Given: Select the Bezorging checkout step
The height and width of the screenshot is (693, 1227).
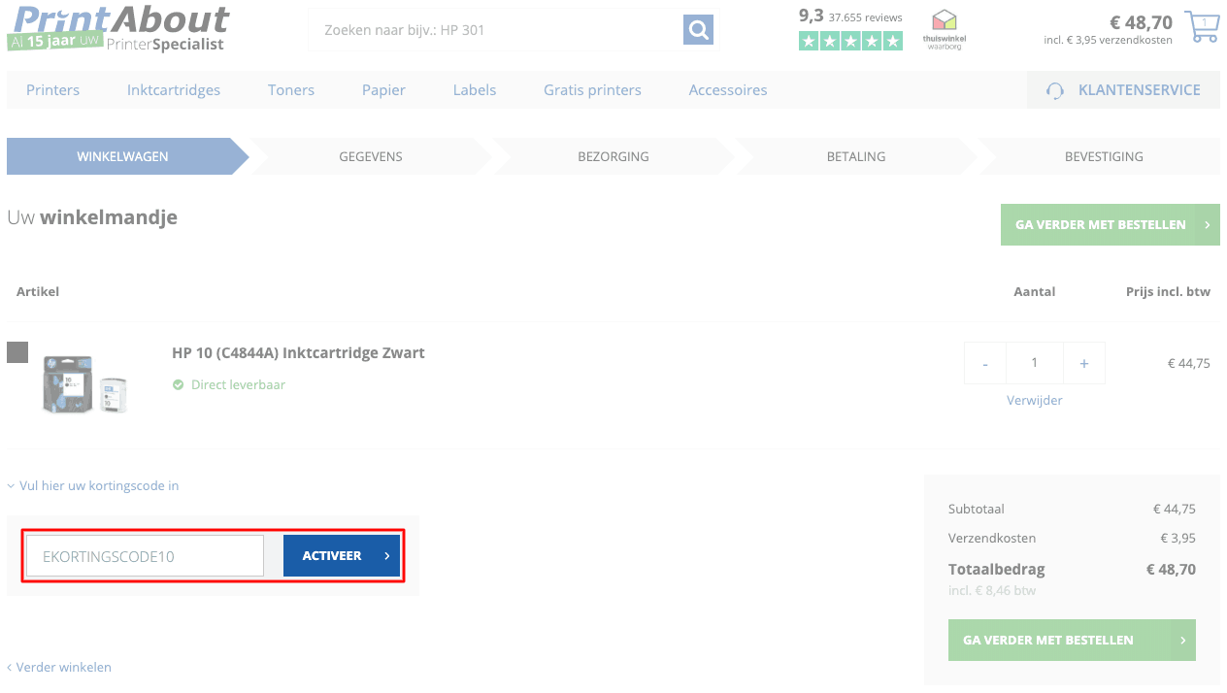Looking at the screenshot, I should pyautogui.click(x=613, y=156).
